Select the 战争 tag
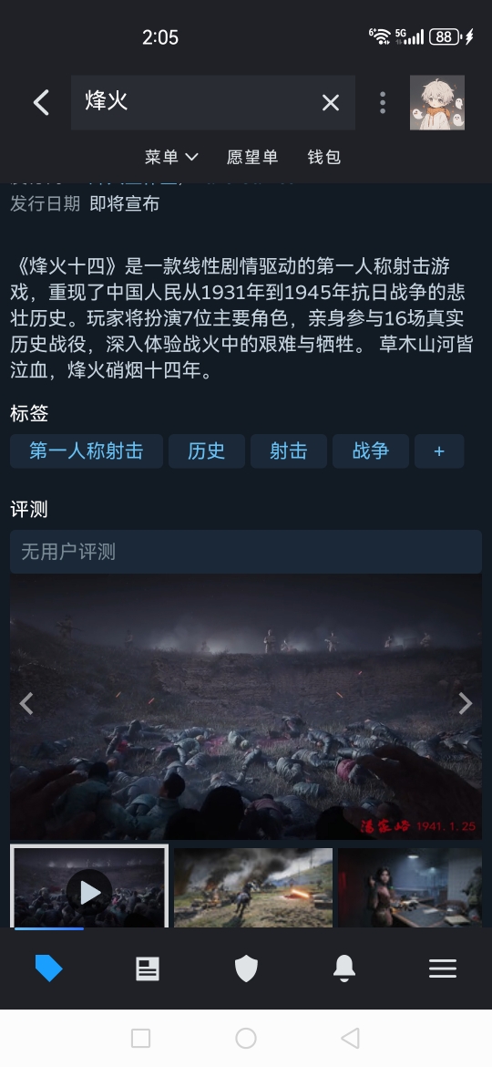492x1067 pixels. click(371, 451)
